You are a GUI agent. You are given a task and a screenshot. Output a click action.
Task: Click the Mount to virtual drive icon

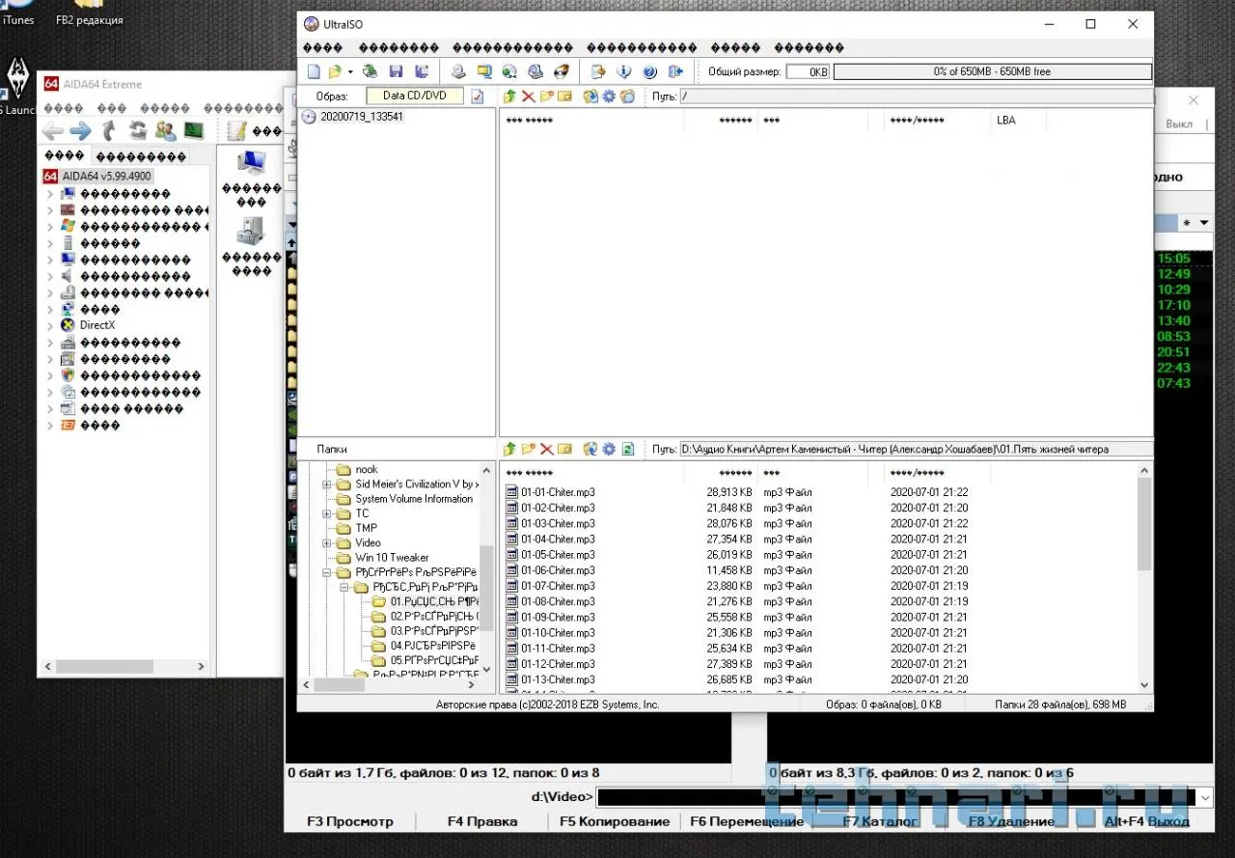(x=535, y=71)
